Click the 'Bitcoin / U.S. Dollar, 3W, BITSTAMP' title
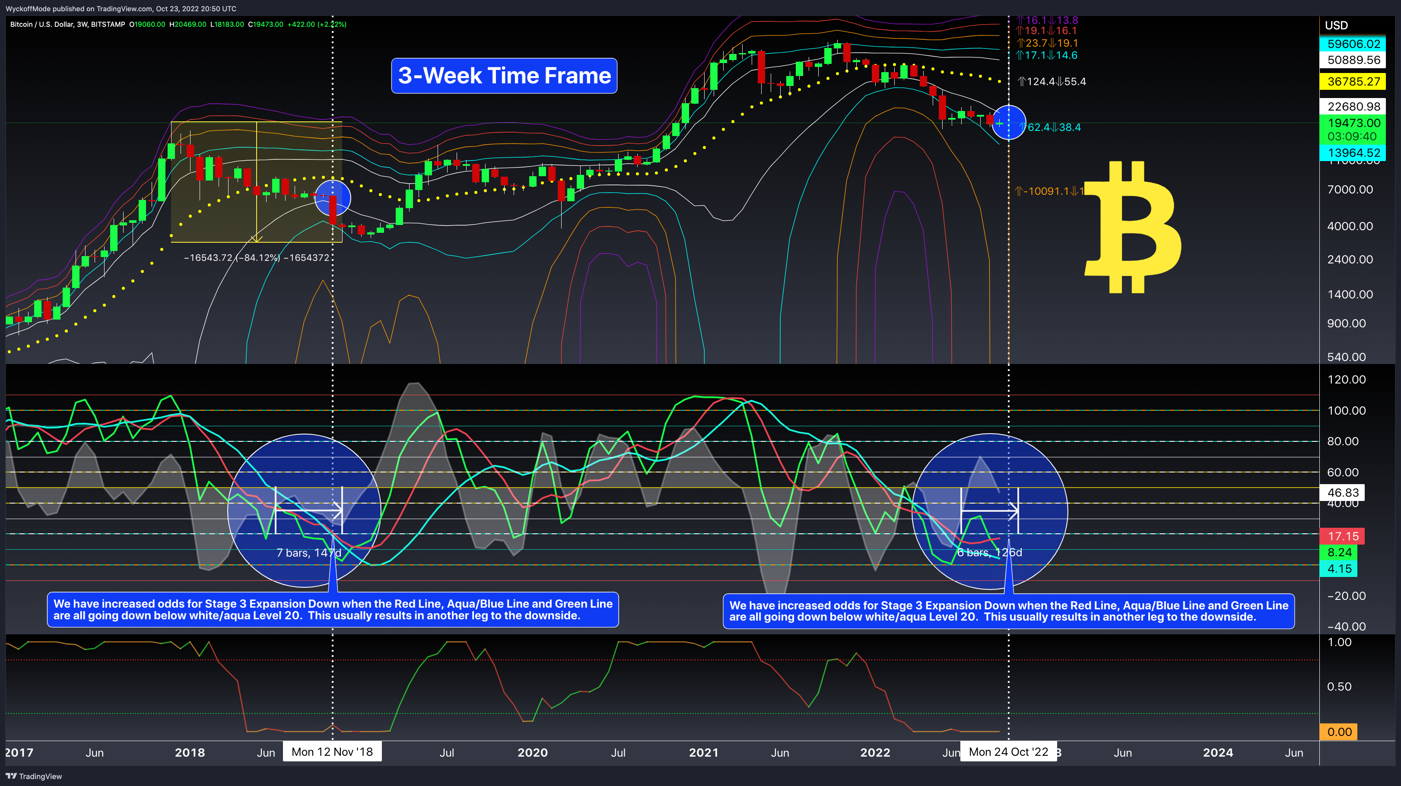The height and width of the screenshot is (786, 1401). [x=67, y=25]
